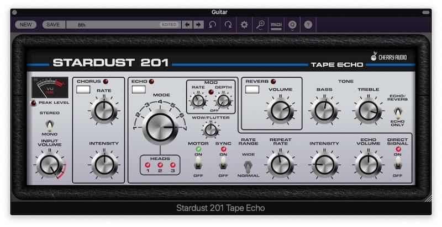The width and height of the screenshot is (442, 227).
Task: Toggle the Reverb on/off white button
Action: pos(252,89)
